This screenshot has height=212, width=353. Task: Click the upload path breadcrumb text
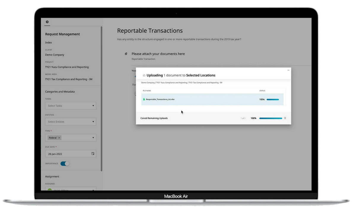[182, 83]
